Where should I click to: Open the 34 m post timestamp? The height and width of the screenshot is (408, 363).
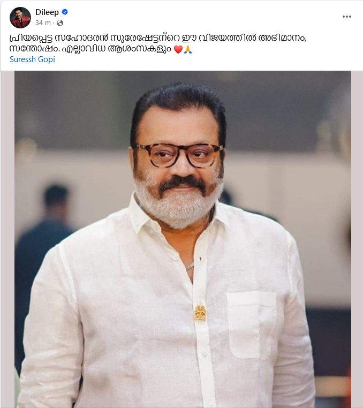43,23
